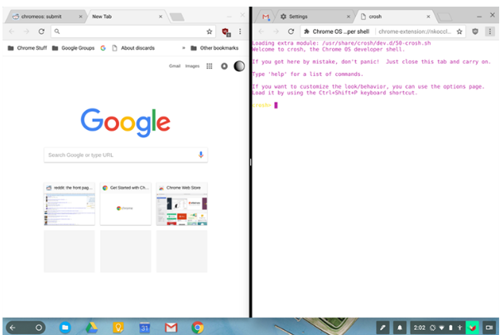Open Gmail link on New Tab page
This screenshot has height=335, width=500.
tap(175, 66)
